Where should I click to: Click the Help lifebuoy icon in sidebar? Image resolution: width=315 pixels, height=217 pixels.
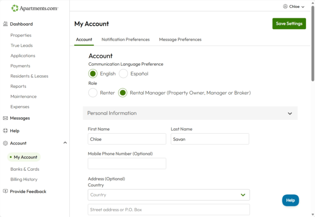[5, 131]
